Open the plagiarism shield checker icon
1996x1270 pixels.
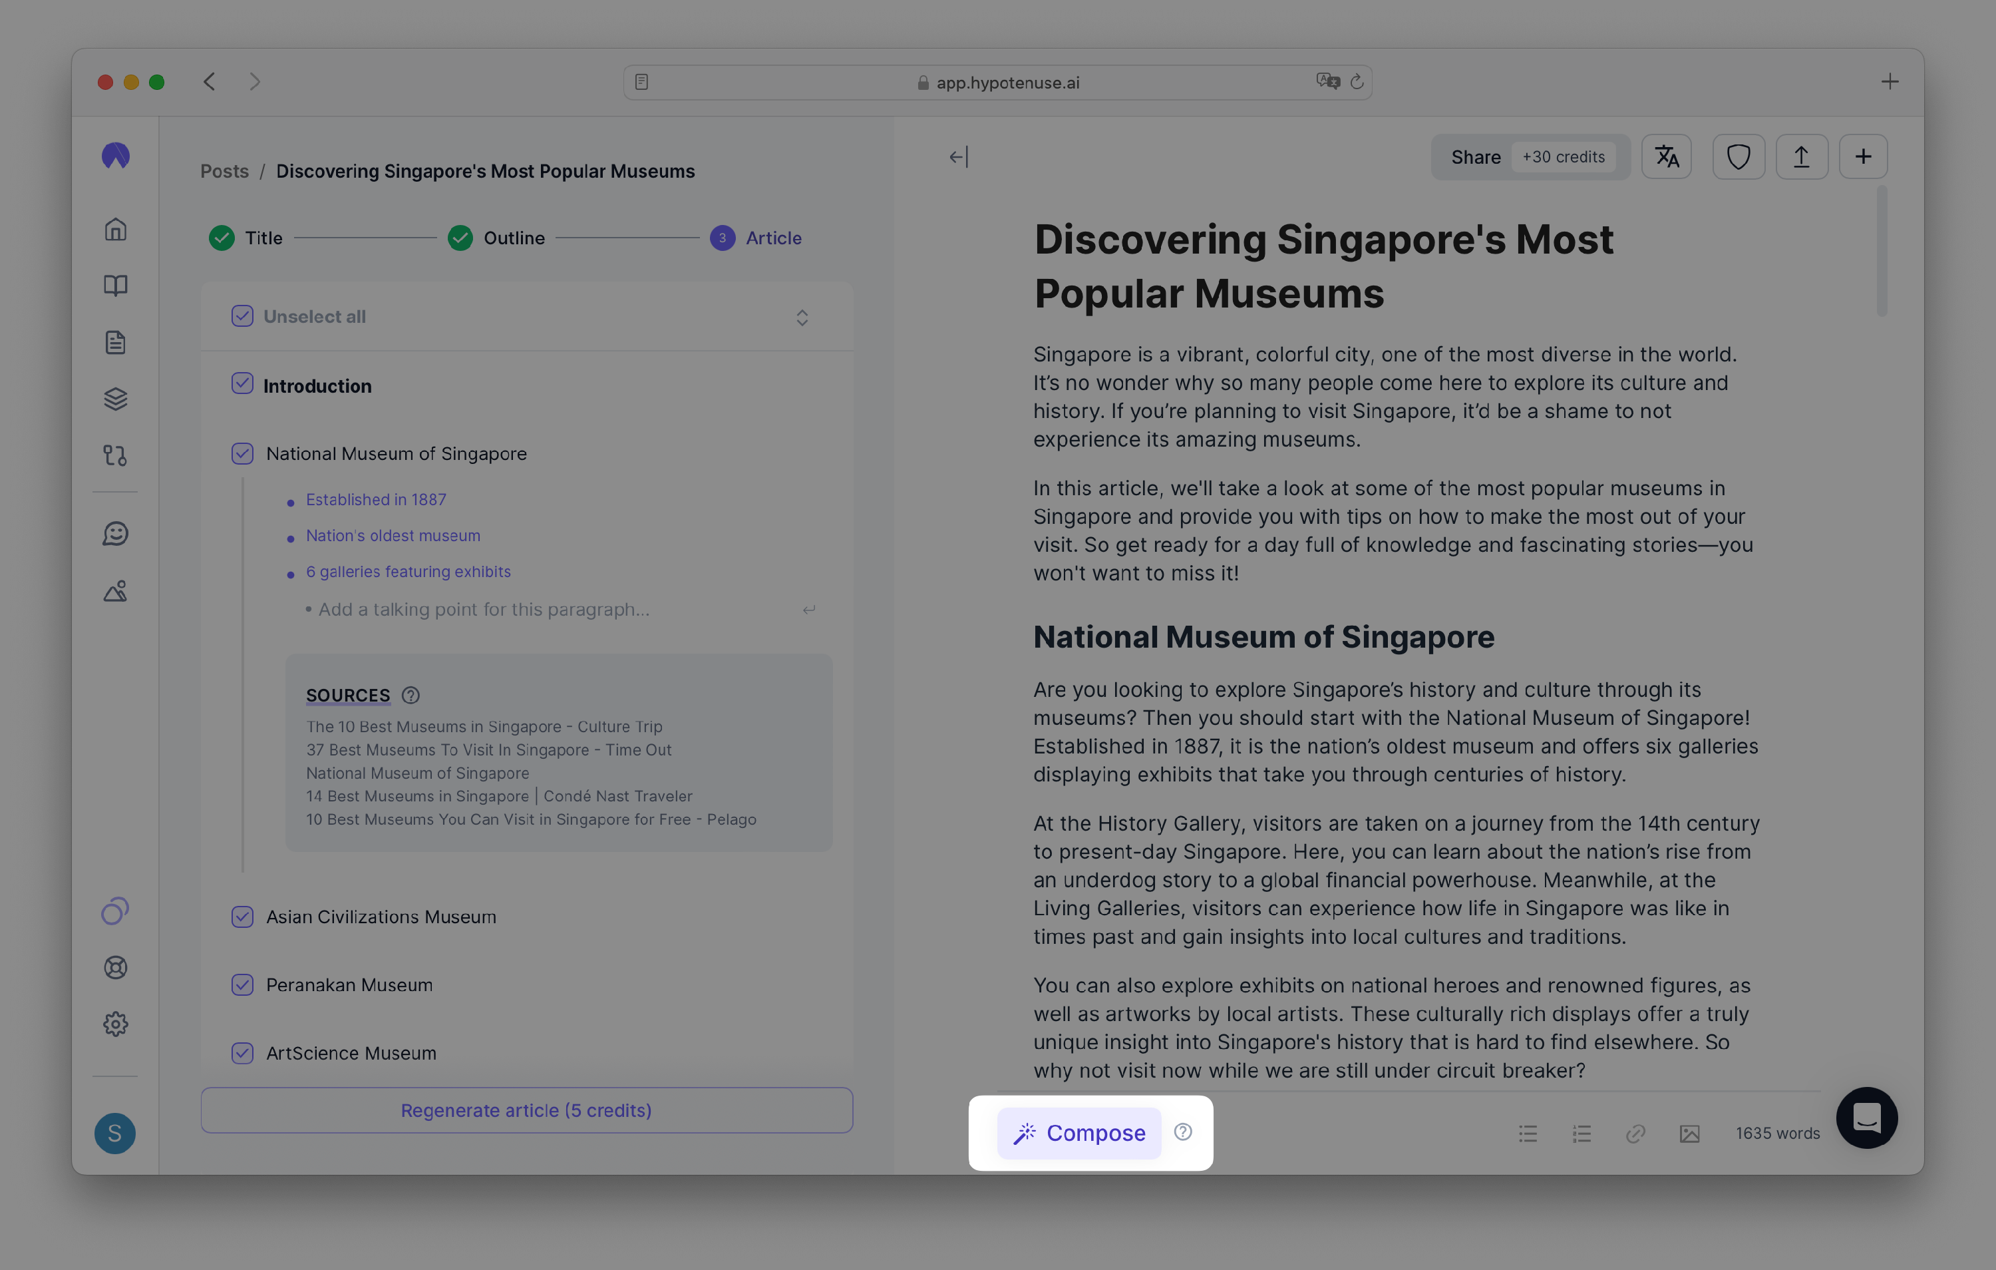click(x=1739, y=157)
